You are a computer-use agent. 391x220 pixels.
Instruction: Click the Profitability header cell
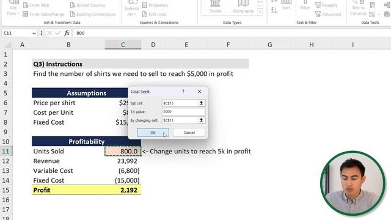[86, 141]
